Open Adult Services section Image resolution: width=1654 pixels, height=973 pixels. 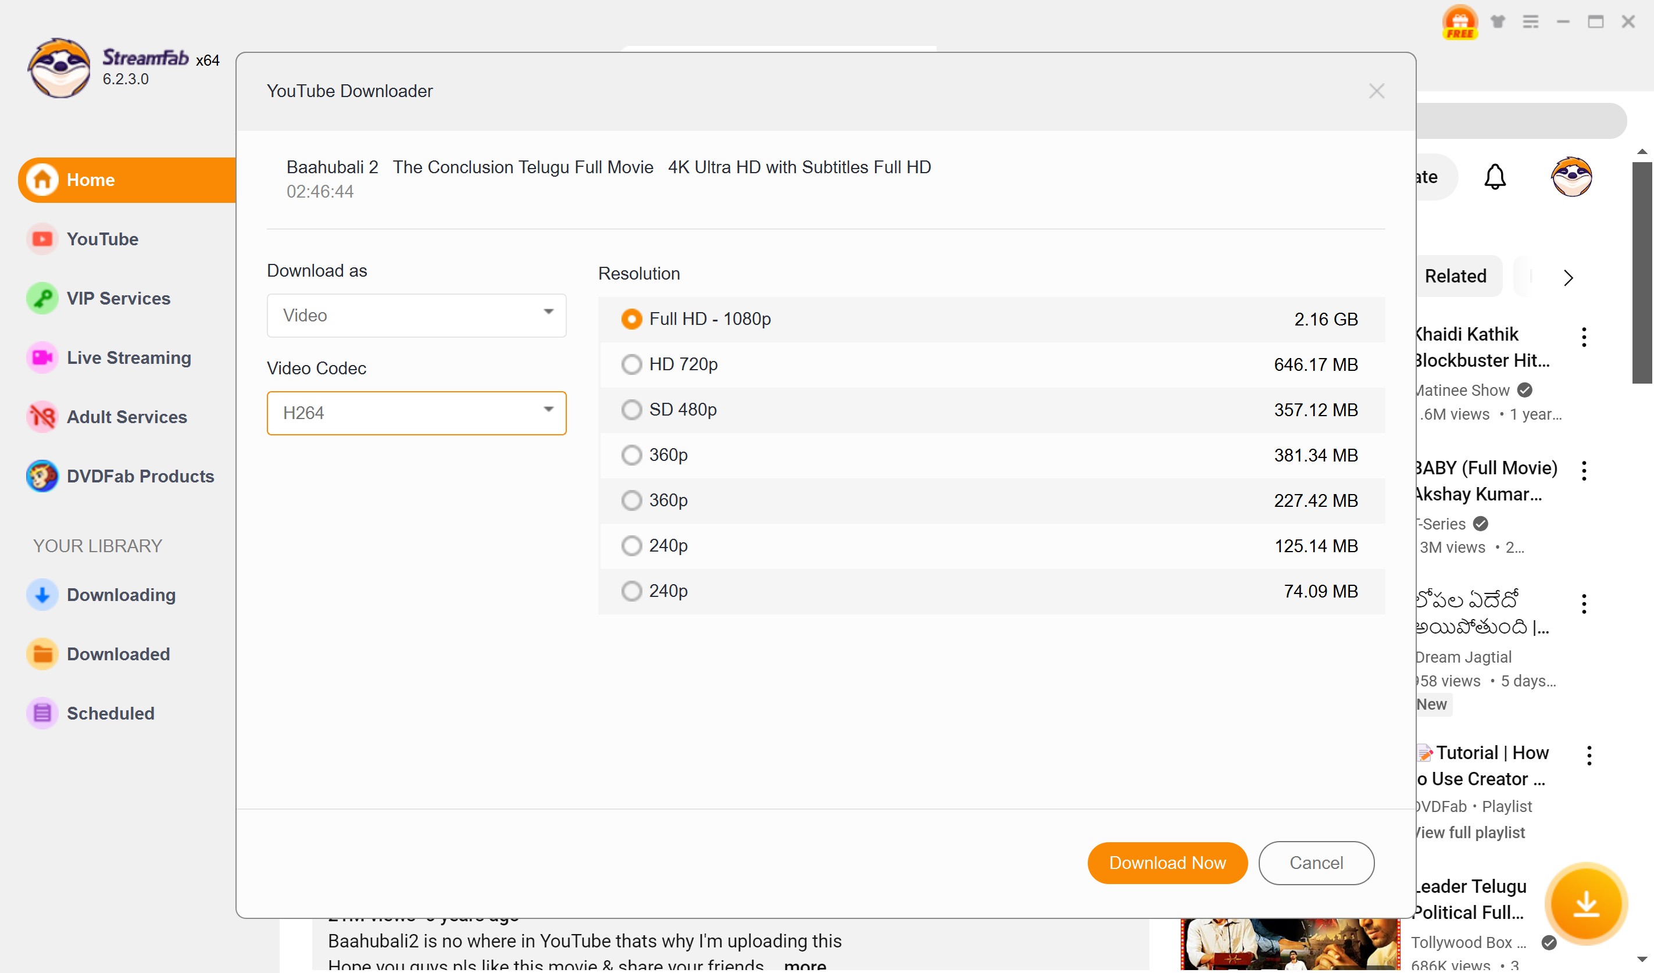pyautogui.click(x=127, y=417)
